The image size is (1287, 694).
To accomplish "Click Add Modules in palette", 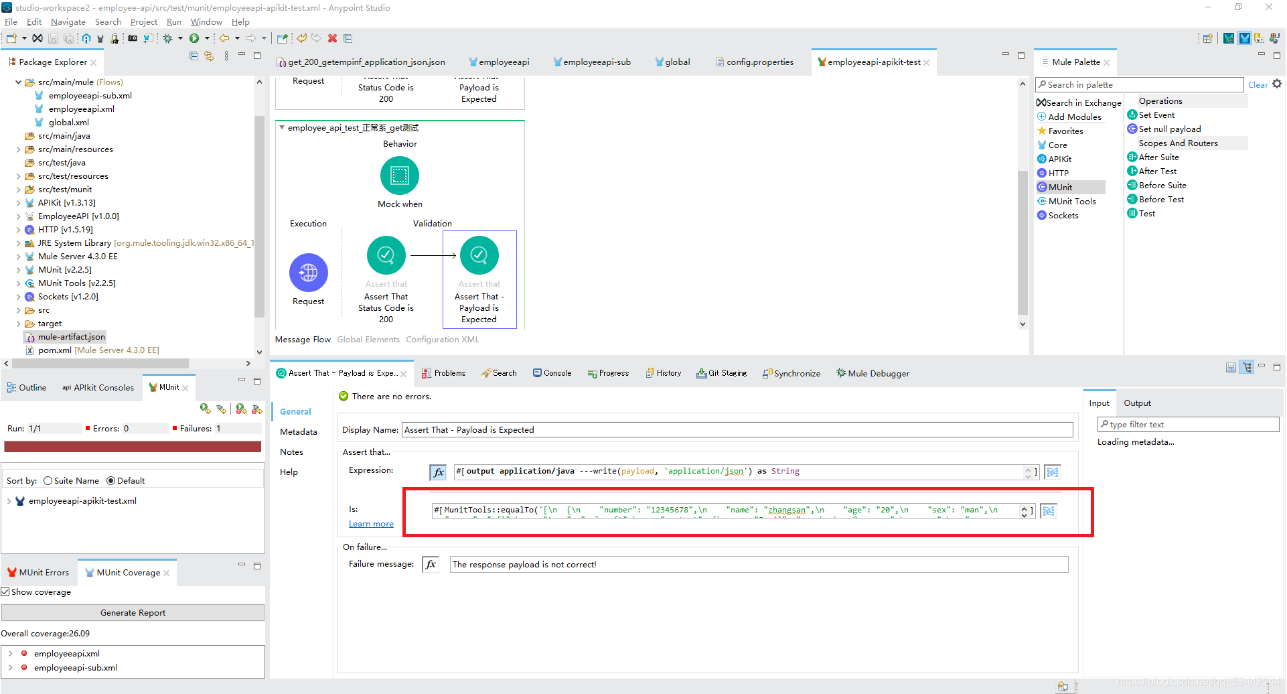I will pos(1069,117).
